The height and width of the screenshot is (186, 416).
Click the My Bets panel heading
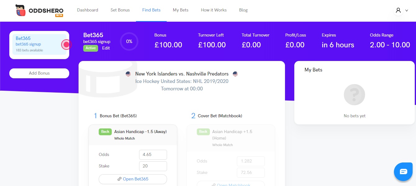[313, 70]
